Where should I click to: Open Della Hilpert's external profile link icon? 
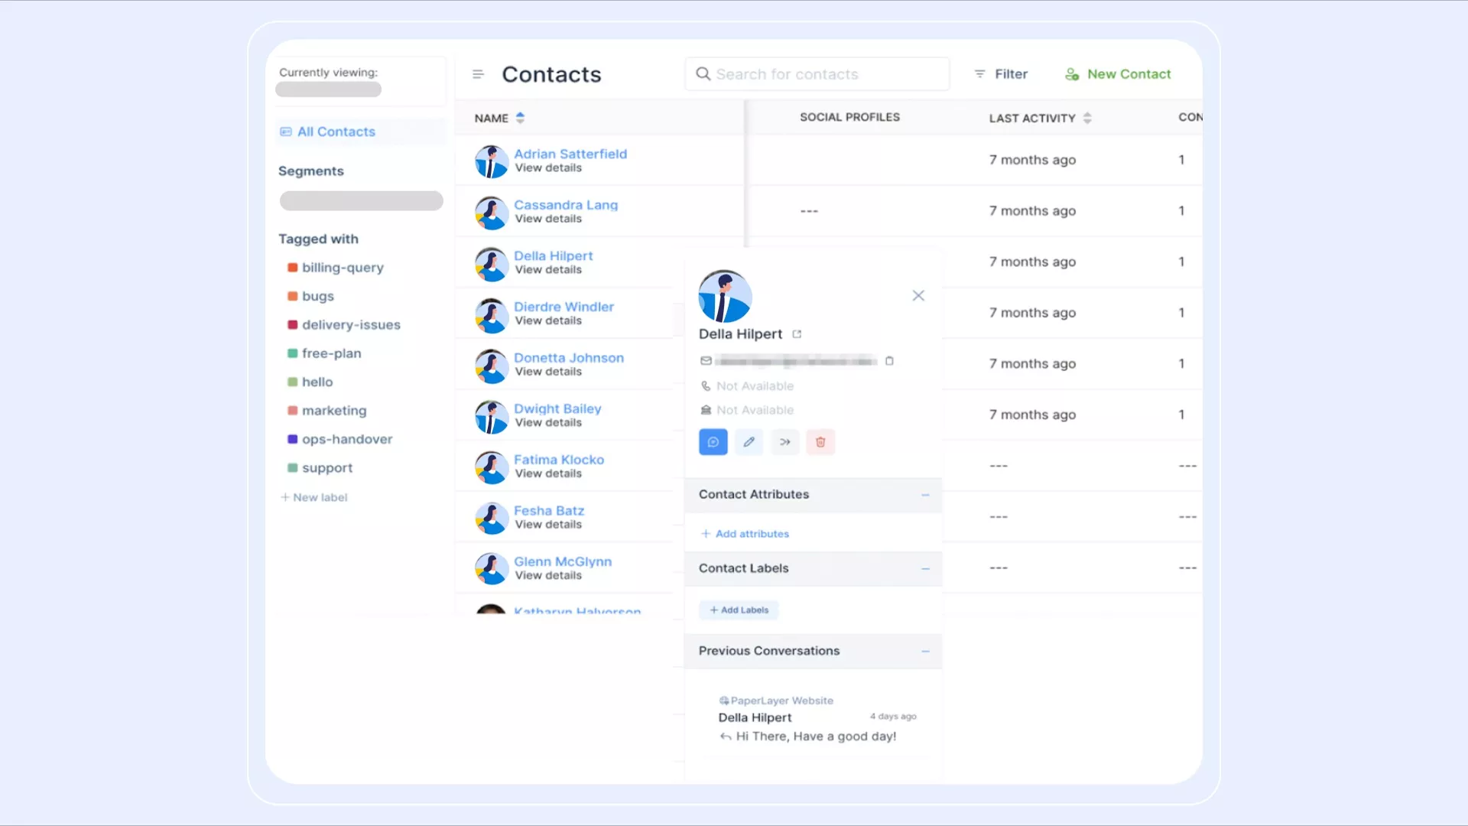click(797, 334)
